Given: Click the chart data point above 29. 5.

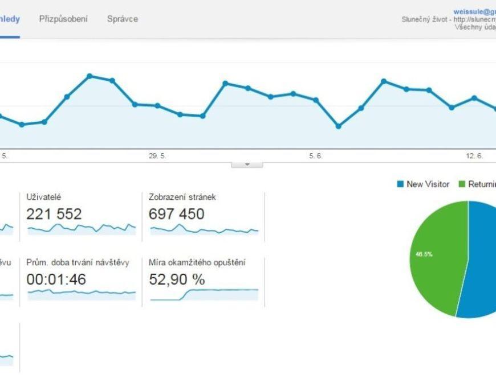Looking at the screenshot, I should (x=157, y=105).
